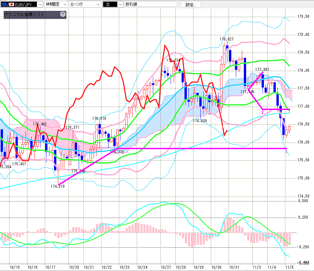Click the square icon on テクニカル指標リスト panel

coord(63,14)
